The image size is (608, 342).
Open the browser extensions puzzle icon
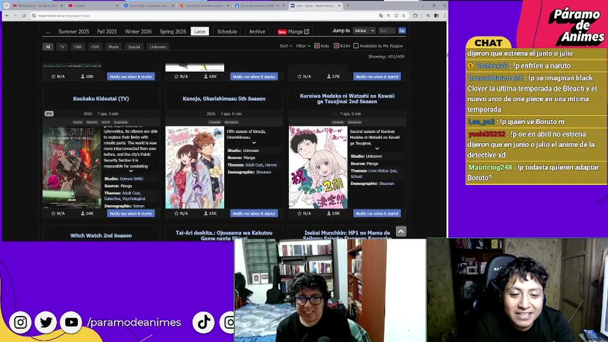point(416,16)
